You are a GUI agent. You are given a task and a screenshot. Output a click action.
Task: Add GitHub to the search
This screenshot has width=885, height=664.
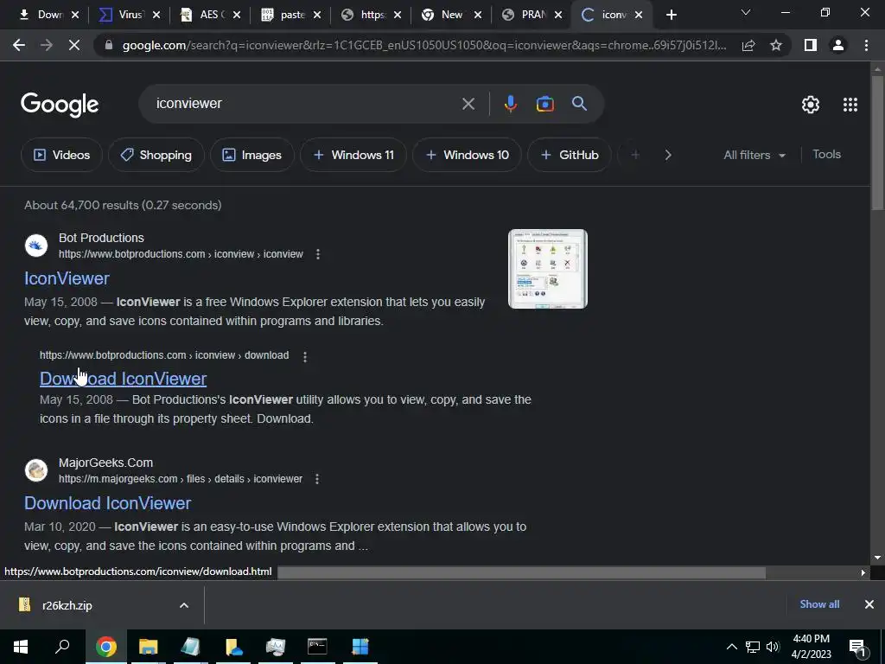pyautogui.click(x=569, y=155)
